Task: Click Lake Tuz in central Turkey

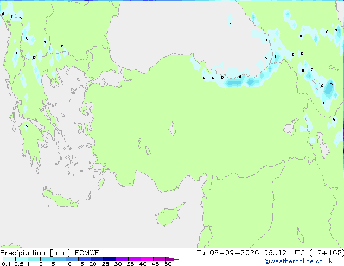Action: [x=172, y=128]
